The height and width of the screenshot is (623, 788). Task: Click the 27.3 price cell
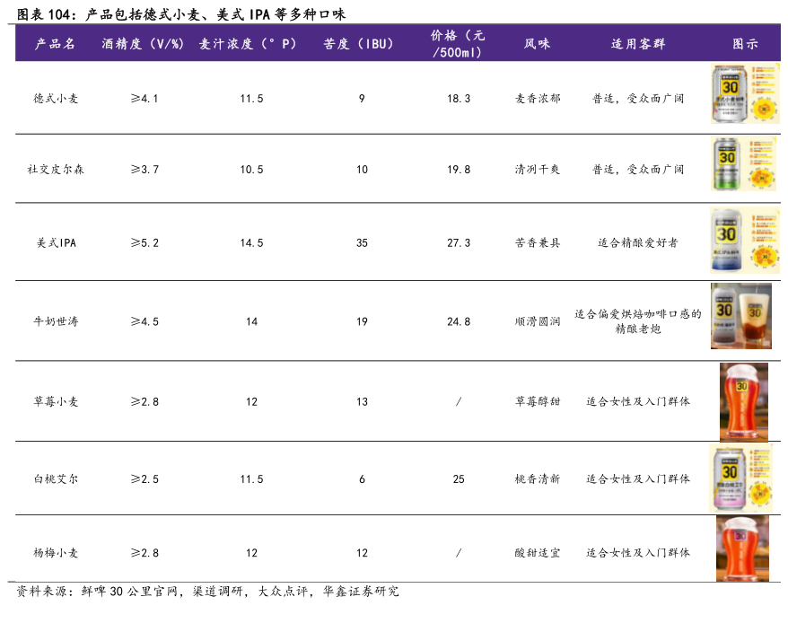pos(458,243)
